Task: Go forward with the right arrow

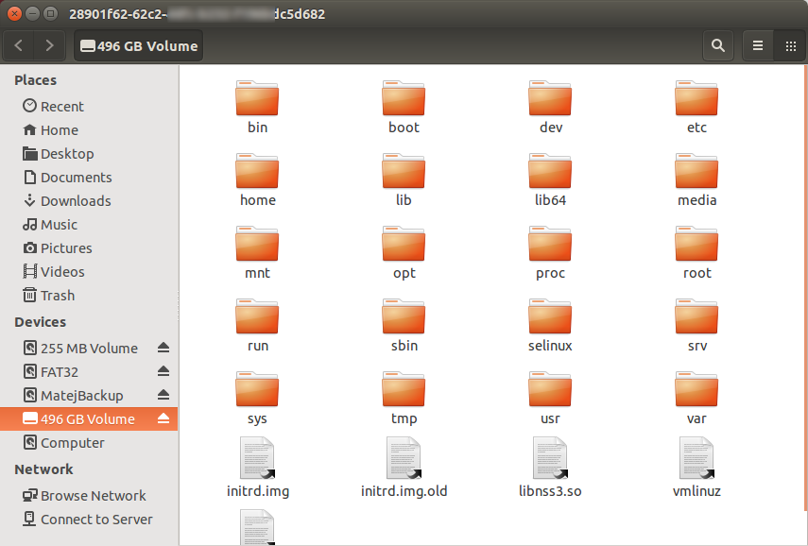Action: point(49,45)
